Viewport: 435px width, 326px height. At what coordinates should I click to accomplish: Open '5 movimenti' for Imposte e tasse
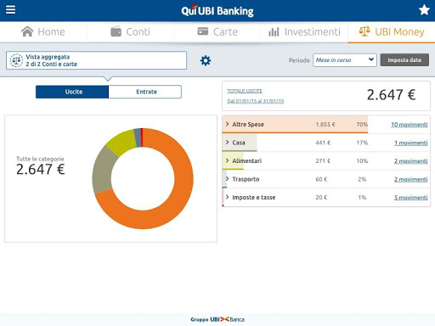tap(411, 198)
